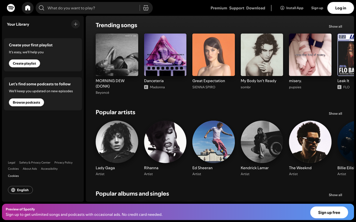Screen dimensions: 356x222
Task: Click 'Let's find some podcasts to follow' text
Action: (40, 84)
